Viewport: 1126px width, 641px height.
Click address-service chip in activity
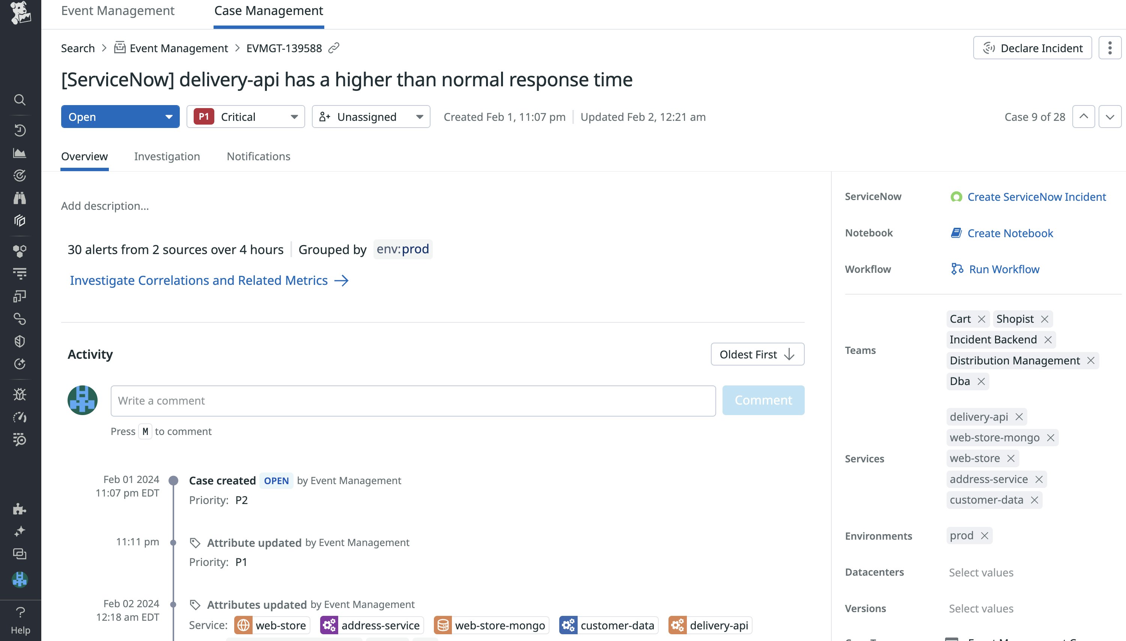[371, 626]
